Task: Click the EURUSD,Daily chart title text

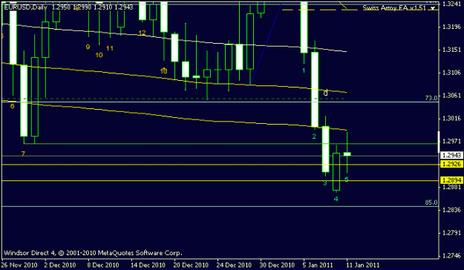Action: click(x=25, y=7)
